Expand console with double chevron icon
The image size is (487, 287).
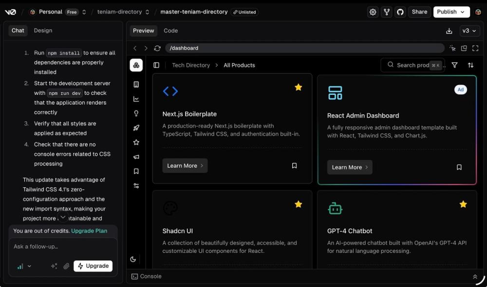point(475,276)
